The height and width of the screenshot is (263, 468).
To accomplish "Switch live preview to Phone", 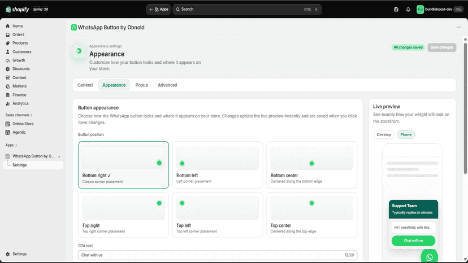I will [x=406, y=135].
